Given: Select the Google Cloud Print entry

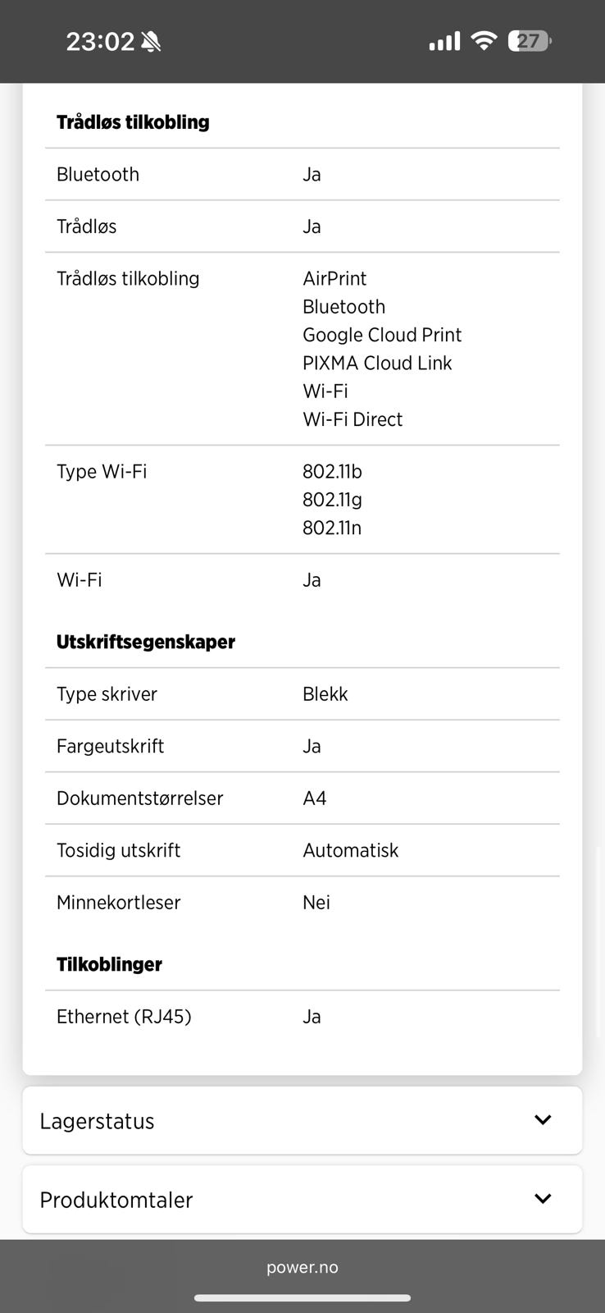Looking at the screenshot, I should [382, 335].
